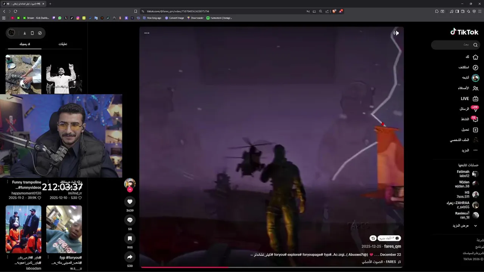Open 'huntcstore | Instagram' bookmark
The width and height of the screenshot is (484, 272).
click(x=219, y=18)
